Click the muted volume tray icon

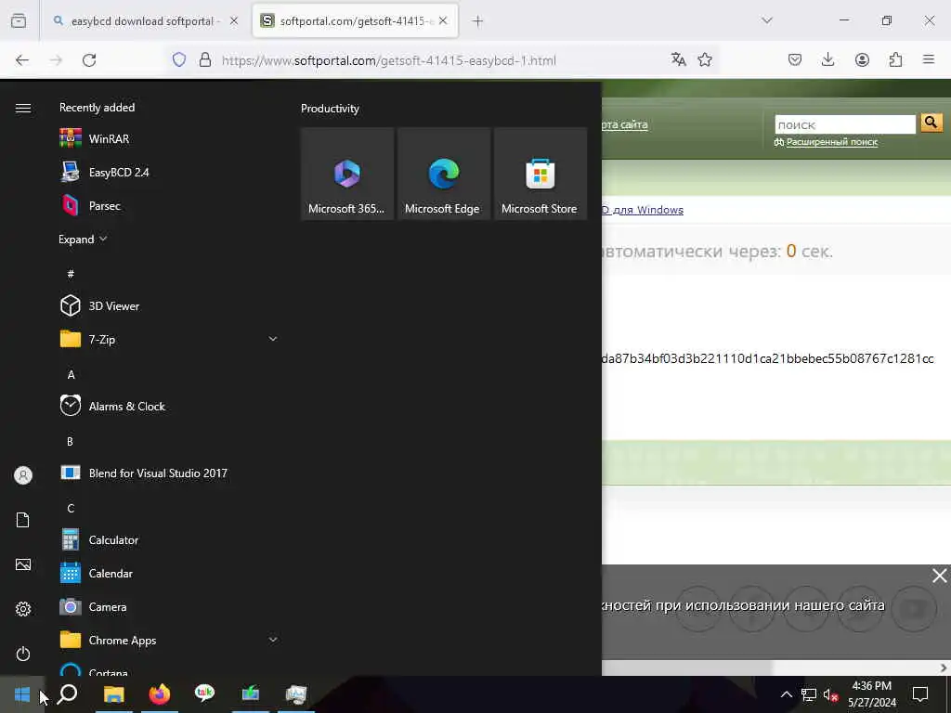830,694
